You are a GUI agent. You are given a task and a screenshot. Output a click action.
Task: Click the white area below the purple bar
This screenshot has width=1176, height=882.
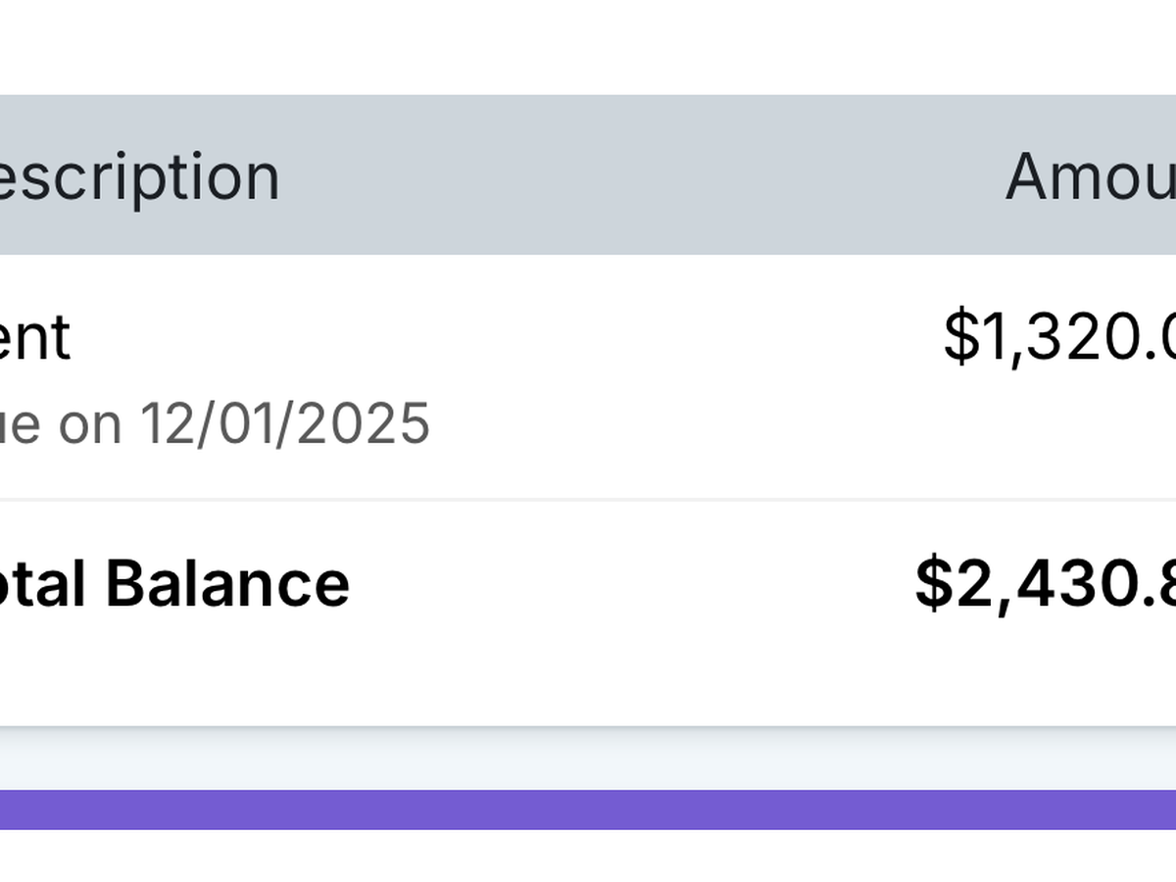click(x=588, y=857)
